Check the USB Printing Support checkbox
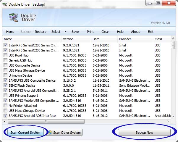Viewport: 178px width, 142px height. point(5,96)
